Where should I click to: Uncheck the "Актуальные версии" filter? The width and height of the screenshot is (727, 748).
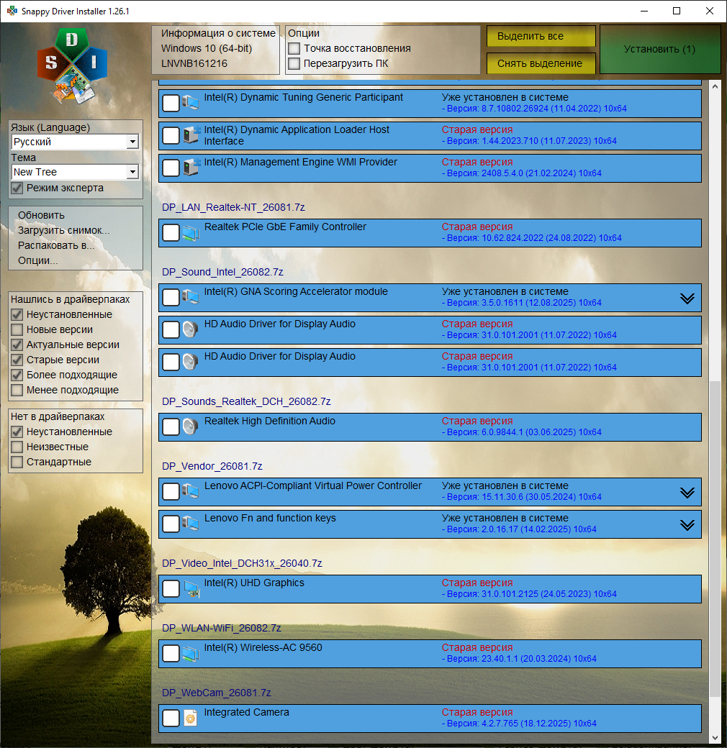tap(17, 345)
